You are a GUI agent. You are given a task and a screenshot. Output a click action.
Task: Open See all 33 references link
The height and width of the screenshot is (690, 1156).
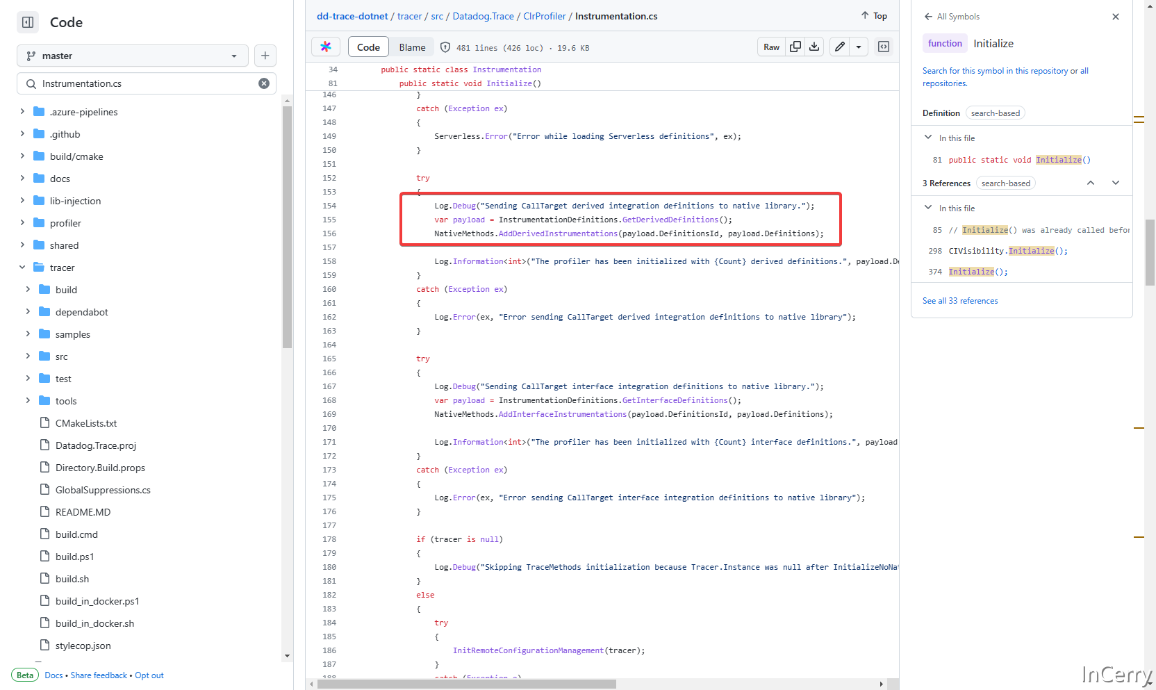pyautogui.click(x=959, y=301)
